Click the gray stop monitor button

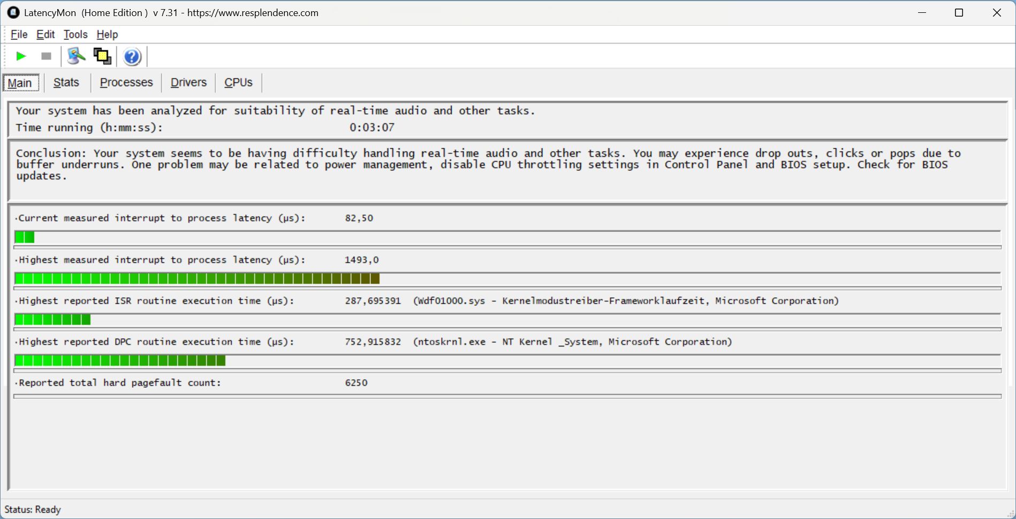pyautogui.click(x=46, y=56)
